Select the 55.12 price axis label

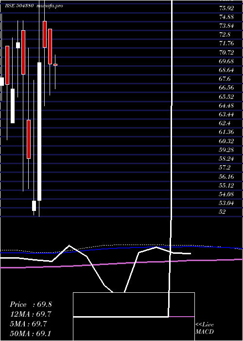226,186
